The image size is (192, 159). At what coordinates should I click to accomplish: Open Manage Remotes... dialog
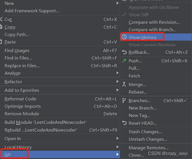(x=156, y=148)
